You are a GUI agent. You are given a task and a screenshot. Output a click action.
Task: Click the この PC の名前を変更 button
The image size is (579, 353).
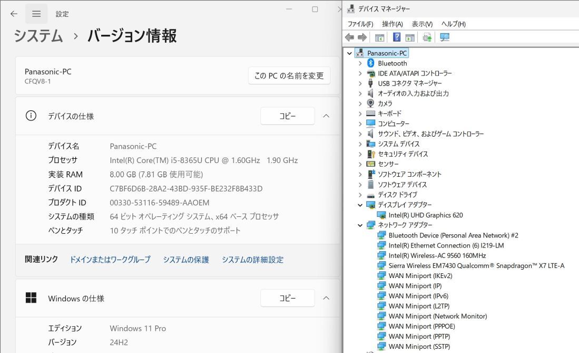(289, 75)
